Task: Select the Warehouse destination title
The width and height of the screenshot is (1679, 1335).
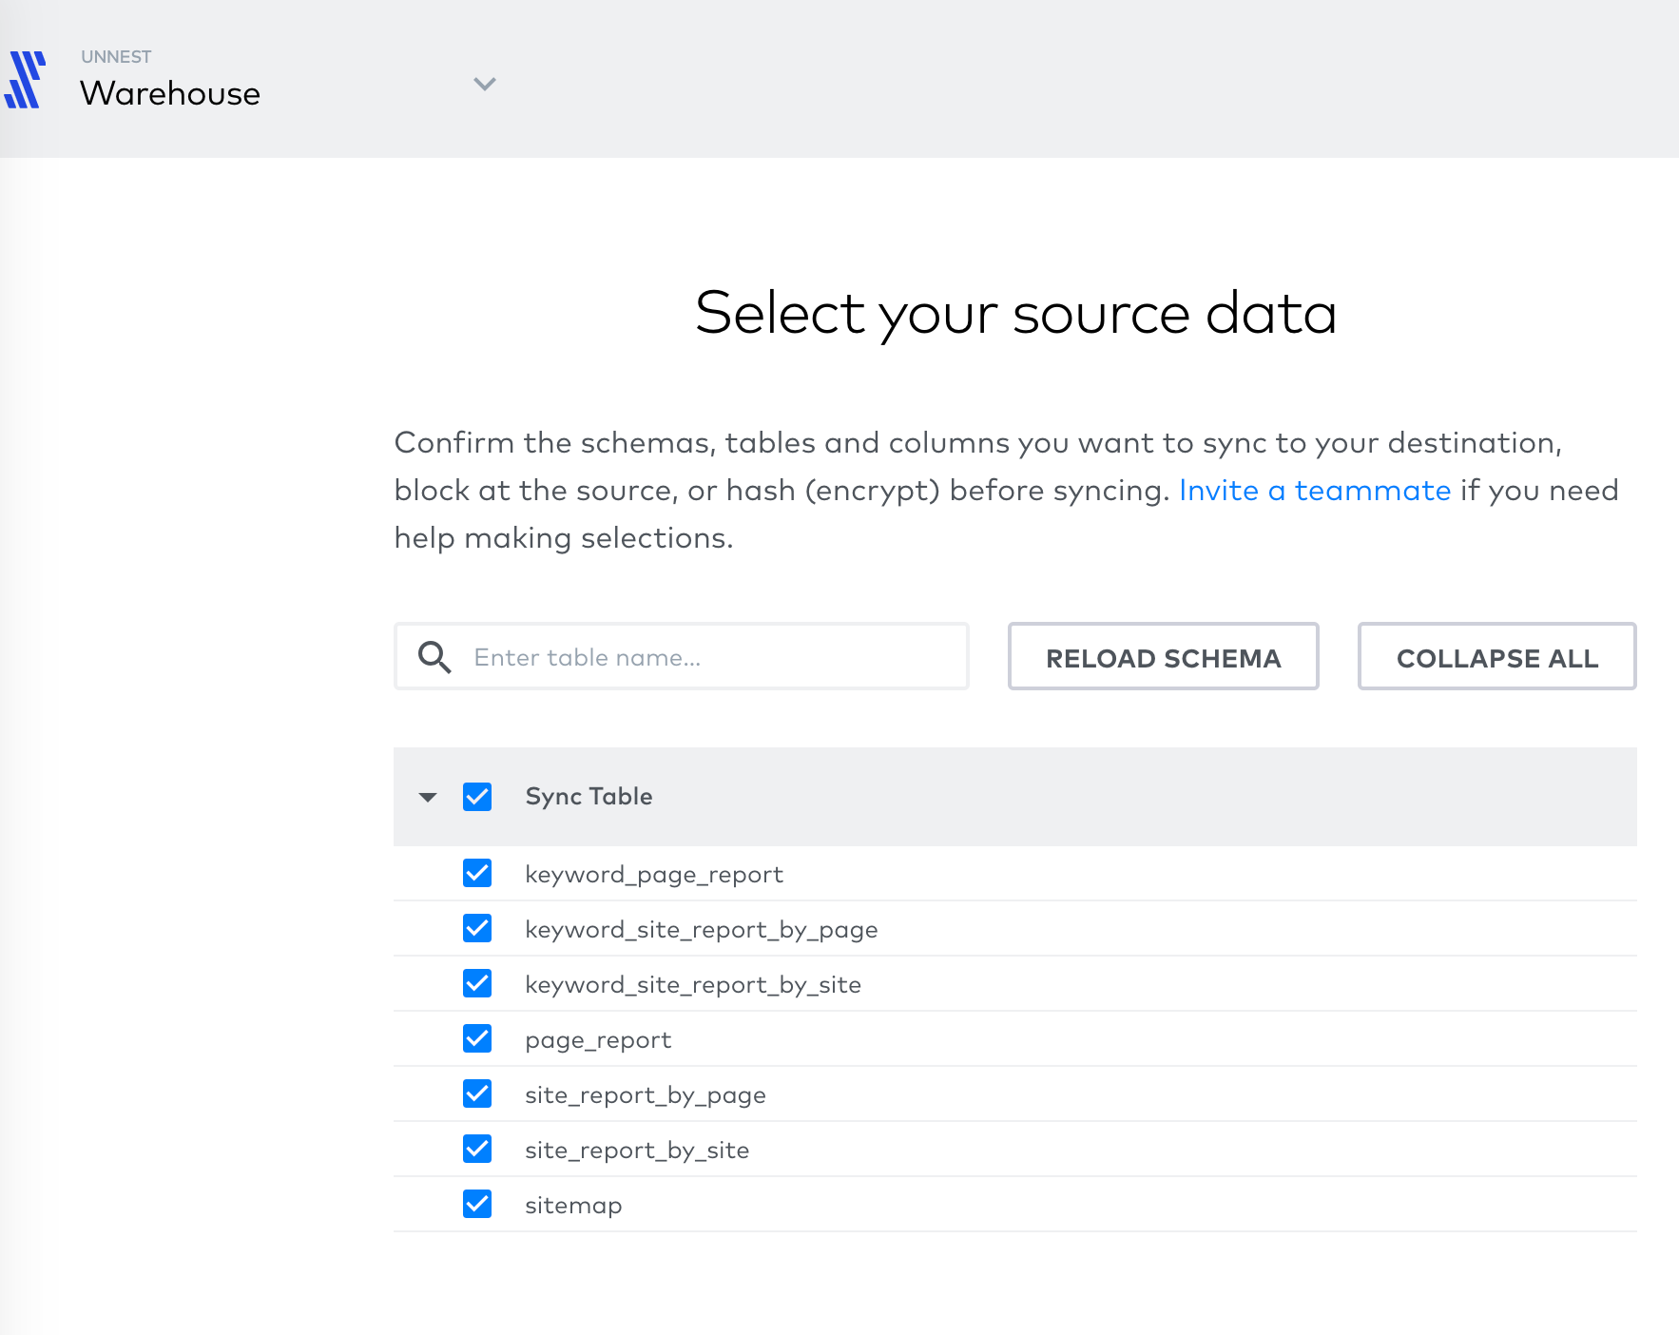Action: [170, 93]
